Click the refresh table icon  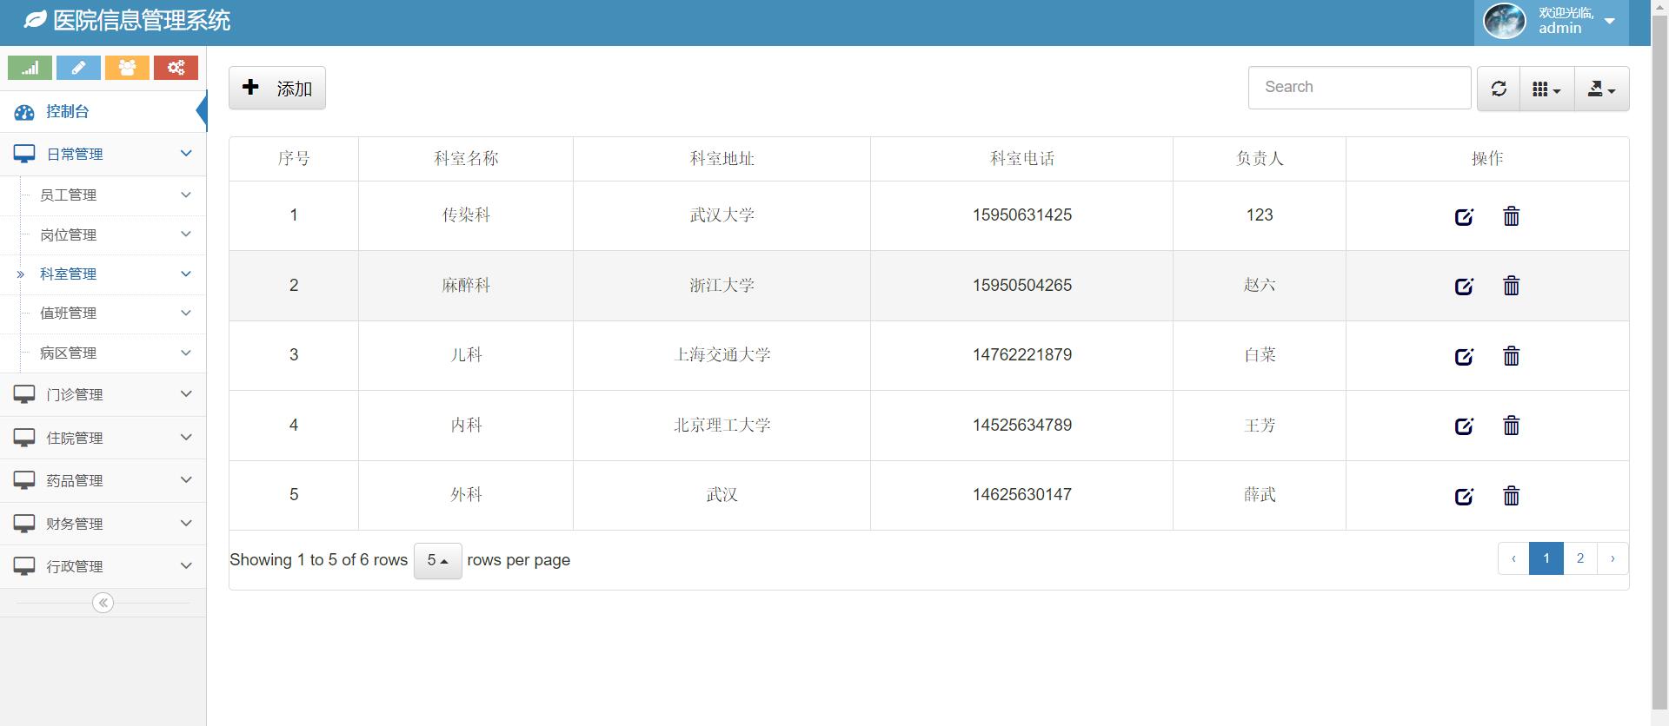tap(1499, 89)
